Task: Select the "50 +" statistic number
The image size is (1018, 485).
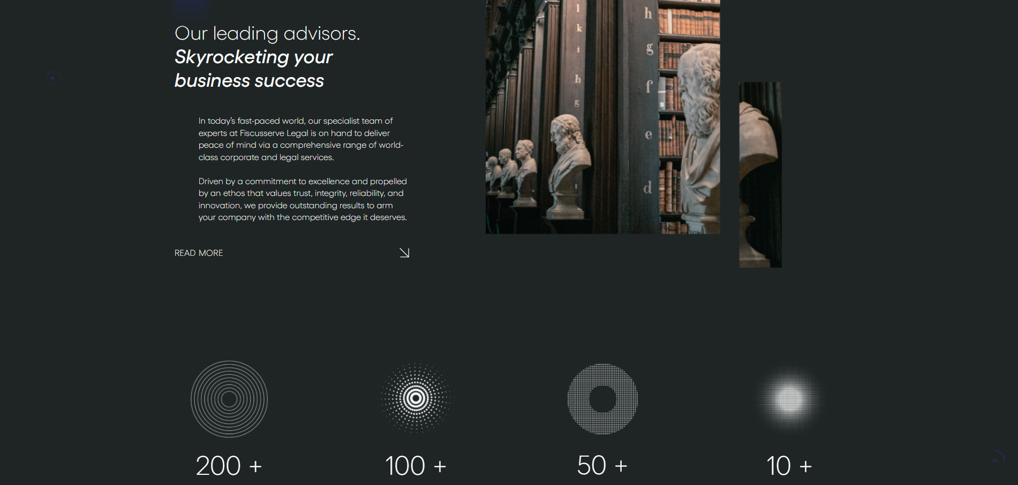Action: click(x=602, y=466)
